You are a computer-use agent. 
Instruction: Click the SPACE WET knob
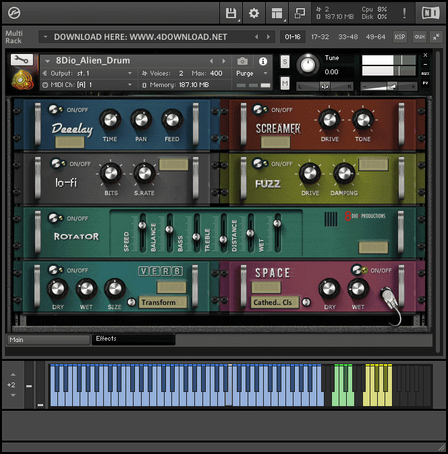[x=358, y=289]
